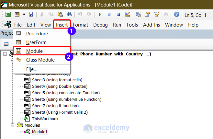Select Sheet7 (using if function)
Screen dimensions: 213x139
(x=55, y=106)
